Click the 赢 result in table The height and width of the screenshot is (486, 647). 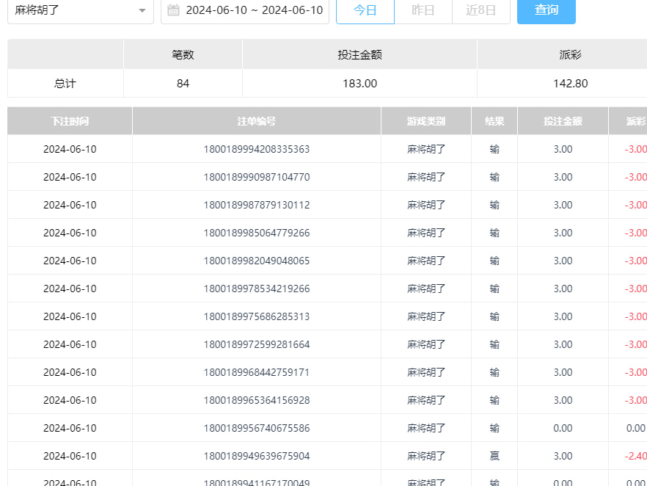[x=494, y=456]
